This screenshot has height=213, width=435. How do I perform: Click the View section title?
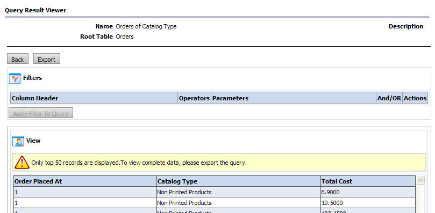tap(33, 141)
